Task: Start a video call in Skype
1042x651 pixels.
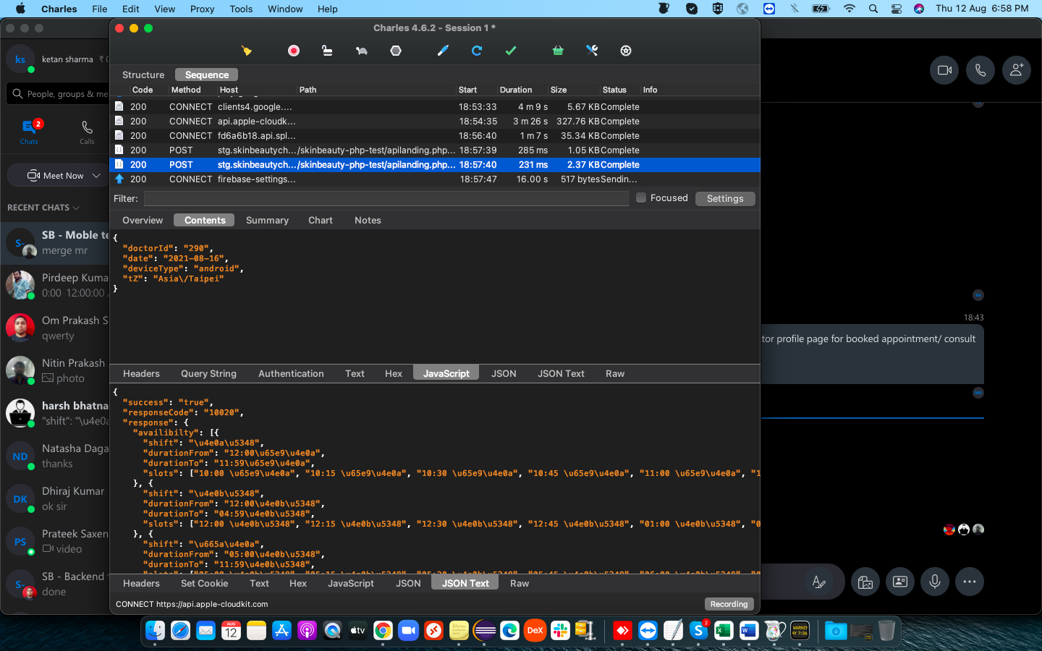Action: (x=944, y=70)
